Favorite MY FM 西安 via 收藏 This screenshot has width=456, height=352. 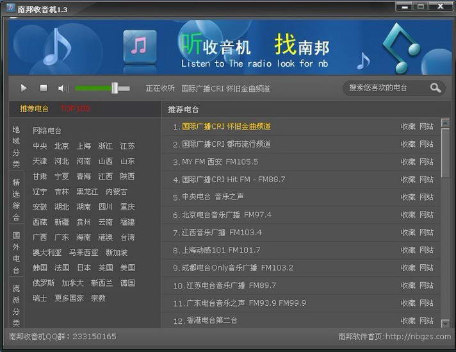point(408,162)
